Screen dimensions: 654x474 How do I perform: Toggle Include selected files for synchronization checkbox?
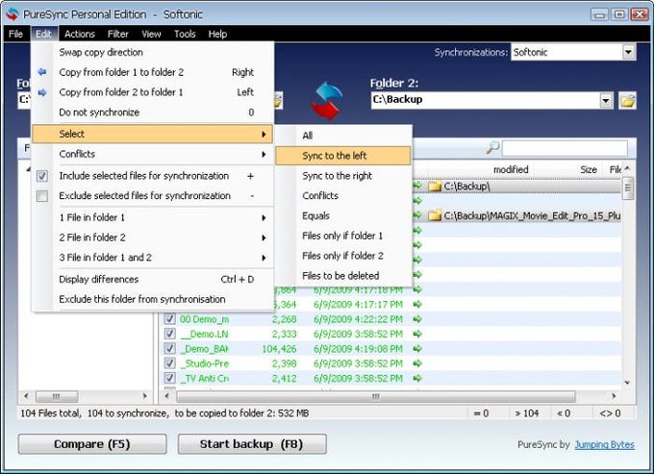[42, 176]
